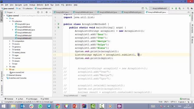Open the TODO tool window
The width and height of the screenshot is (194, 109).
pyautogui.click(x=45, y=99)
